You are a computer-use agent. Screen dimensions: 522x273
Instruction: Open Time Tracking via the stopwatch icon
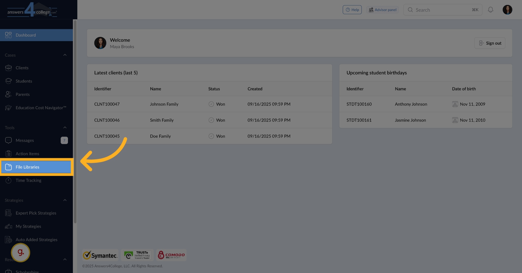8,180
